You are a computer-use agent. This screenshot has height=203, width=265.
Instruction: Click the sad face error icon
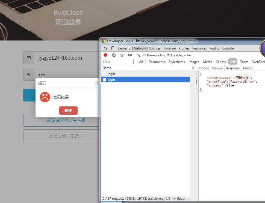click(x=45, y=97)
